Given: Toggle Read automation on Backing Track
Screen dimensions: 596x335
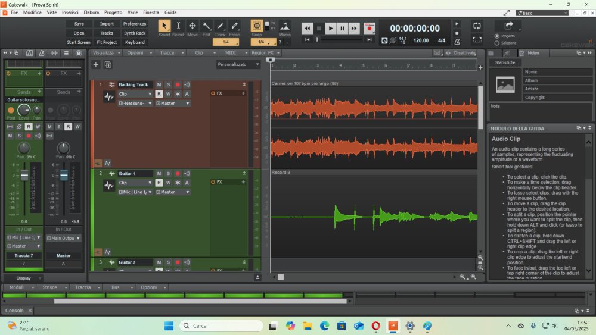Looking at the screenshot, I should tap(159, 93).
